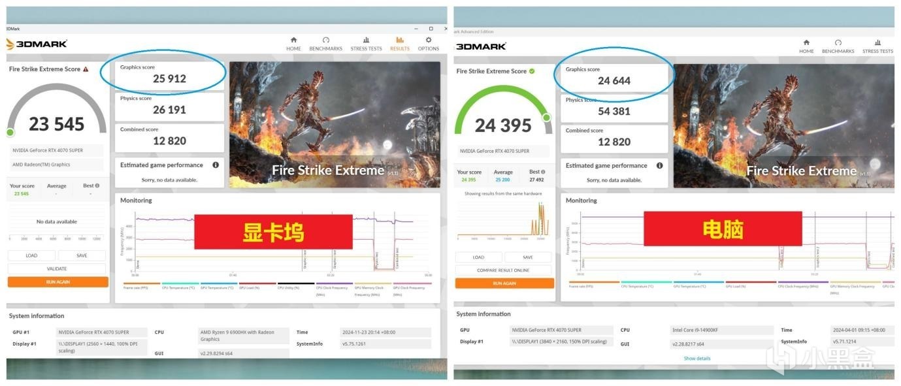Click Average score 25 200 in right window

click(x=503, y=180)
